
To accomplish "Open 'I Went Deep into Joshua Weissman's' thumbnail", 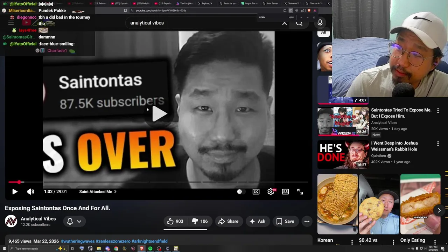I will pos(343,155).
